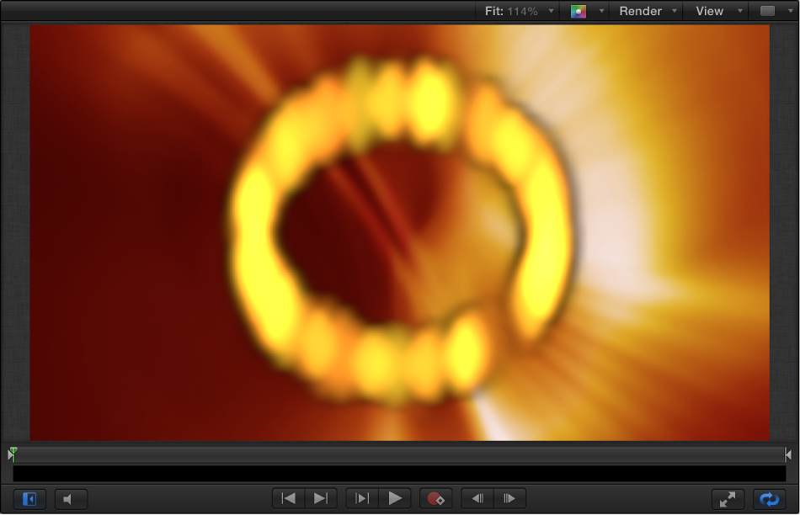Toggle loop playback on
800x515 pixels.
[x=767, y=498]
